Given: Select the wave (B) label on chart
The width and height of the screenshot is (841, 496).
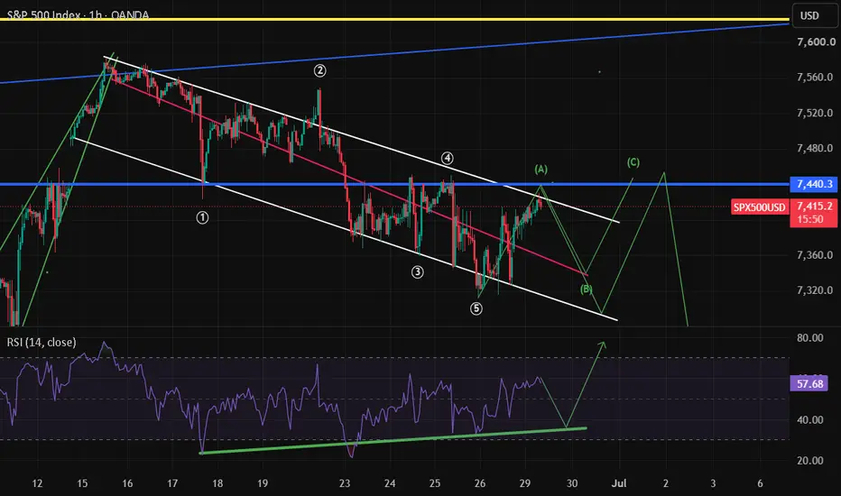Looking at the screenshot, I should 586,289.
